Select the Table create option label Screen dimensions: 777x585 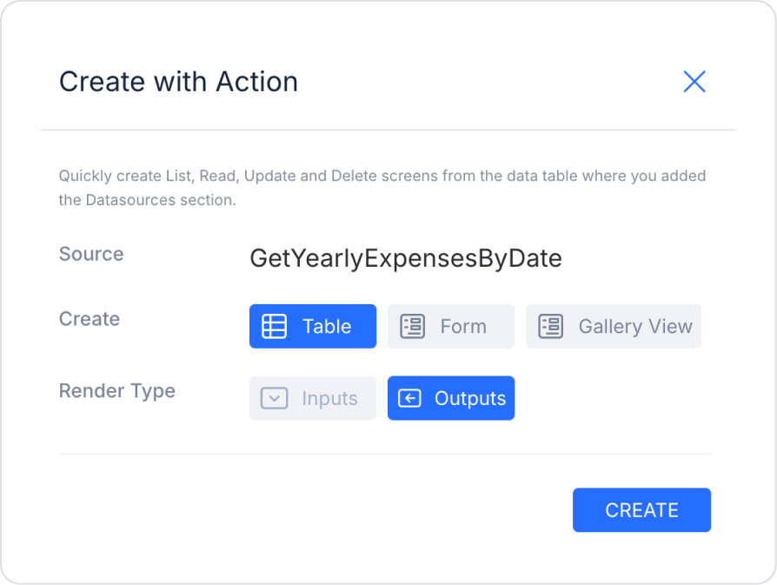coord(327,327)
